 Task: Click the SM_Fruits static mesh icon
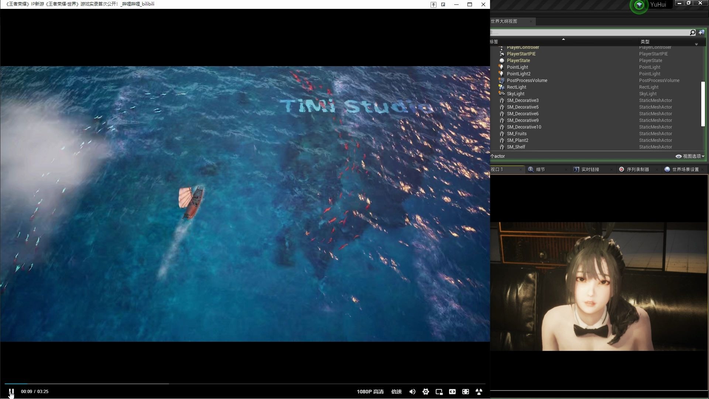pos(501,134)
